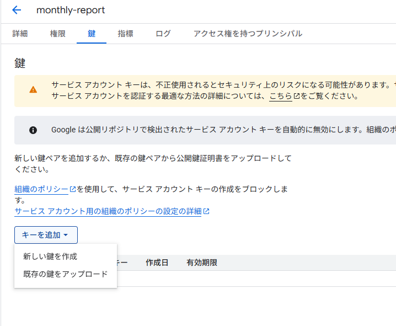Viewport: 396px width, 326px height.
Task: Click the back arrow next to monthly-report
Action: point(17,10)
